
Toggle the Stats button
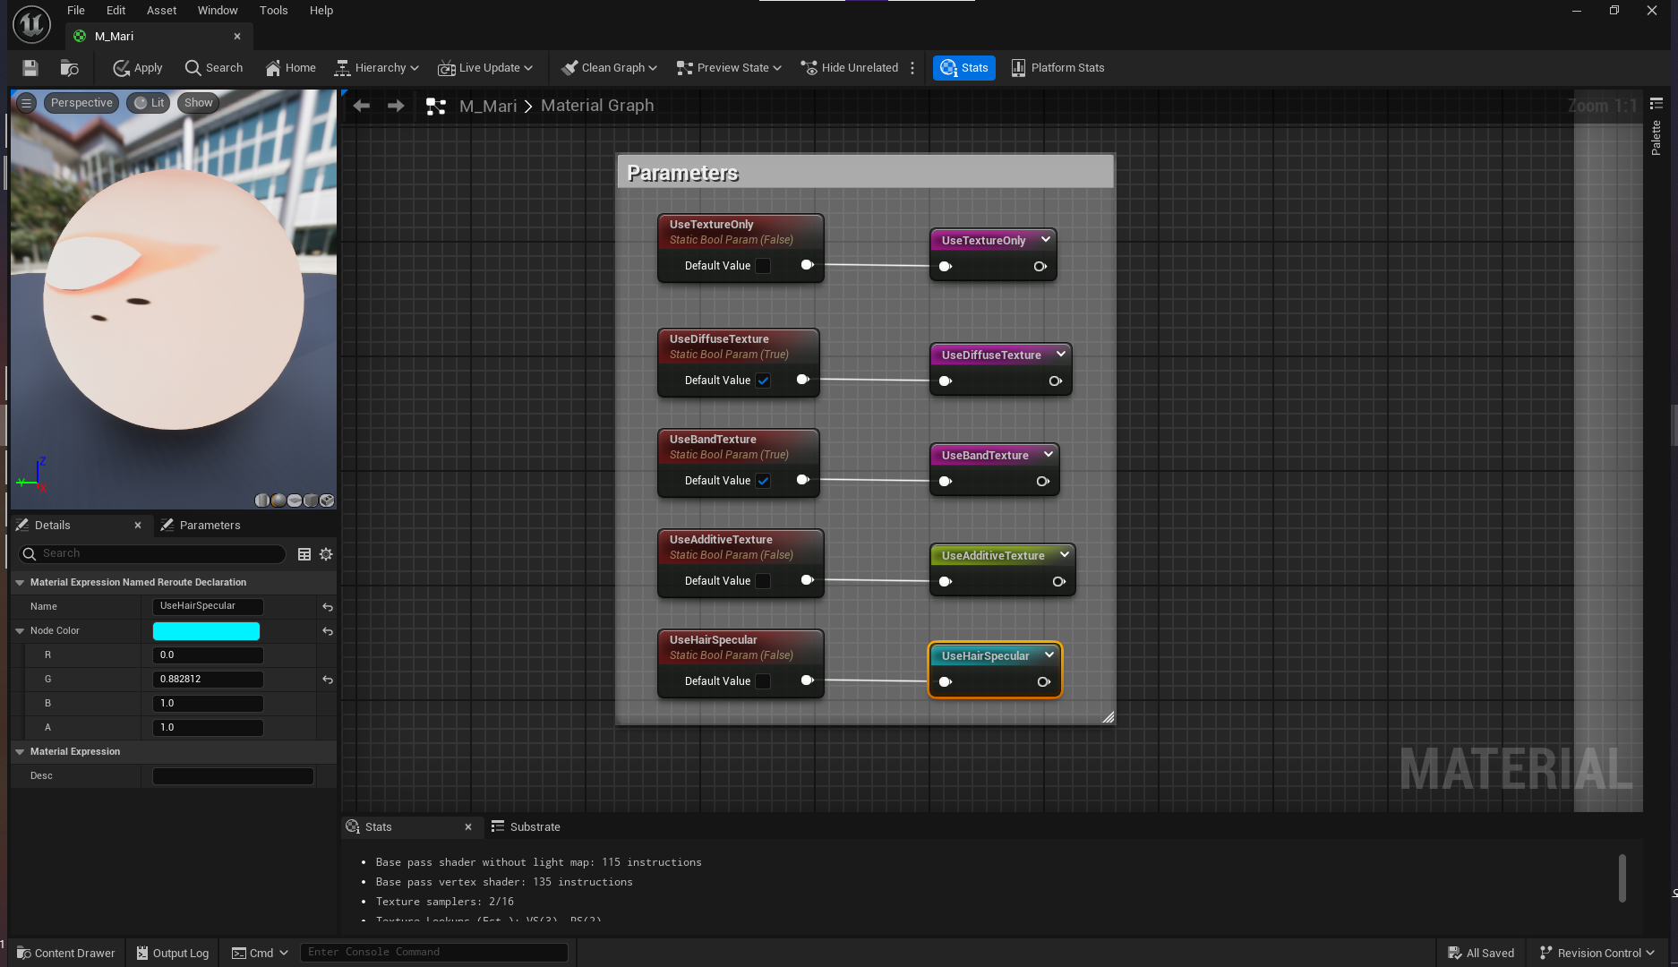coord(964,68)
